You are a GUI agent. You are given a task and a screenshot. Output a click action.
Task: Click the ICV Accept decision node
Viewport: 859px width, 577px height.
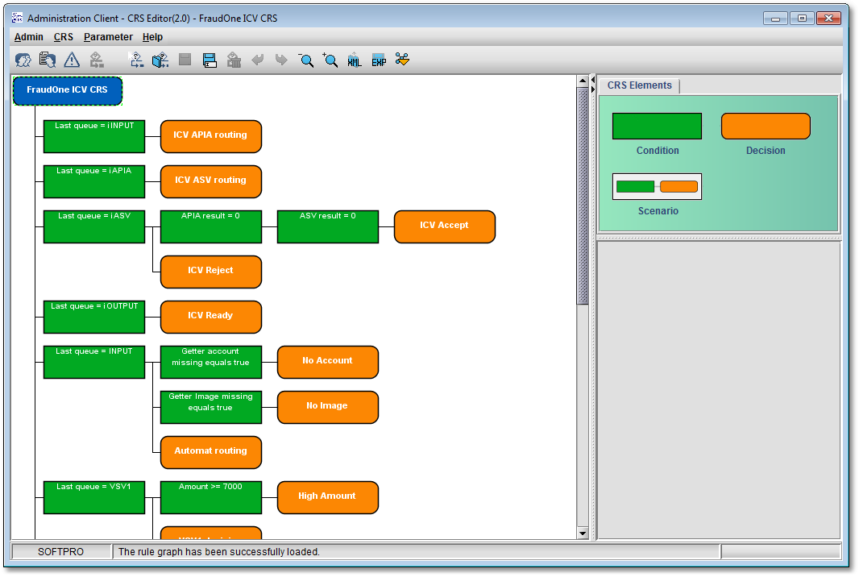(x=444, y=226)
